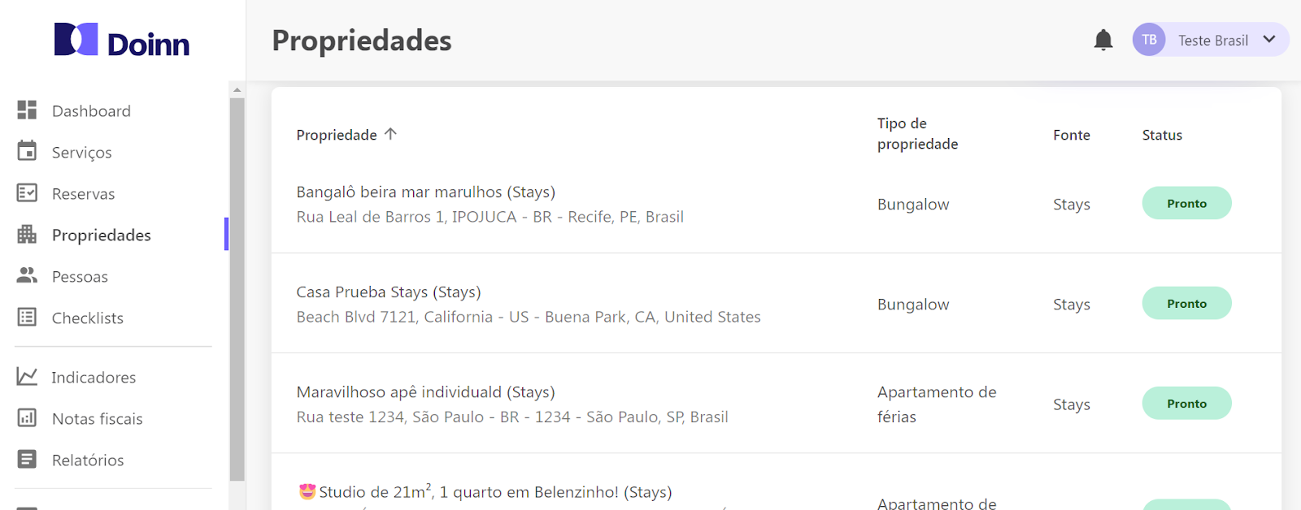This screenshot has height=510, width=1301.
Task: Click the sidebar scroll up arrow
Action: click(237, 90)
